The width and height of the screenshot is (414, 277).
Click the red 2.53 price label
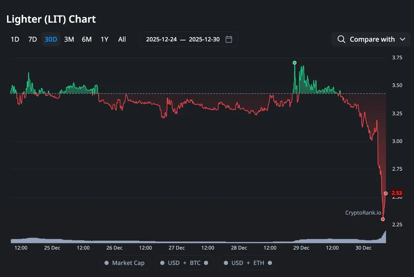coord(397,193)
